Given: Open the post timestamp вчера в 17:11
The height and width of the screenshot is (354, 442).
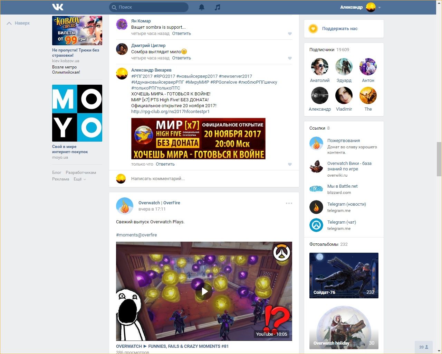Looking at the screenshot, I should coord(152,209).
